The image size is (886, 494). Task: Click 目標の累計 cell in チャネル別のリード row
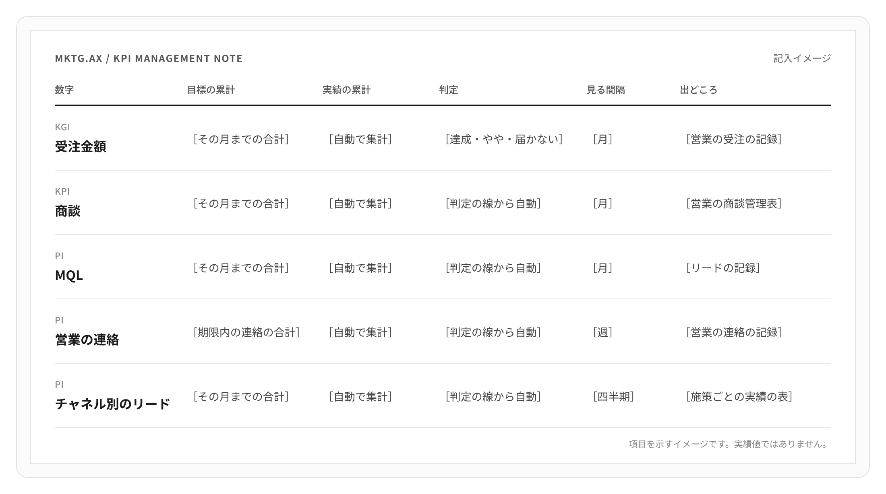coord(241,397)
